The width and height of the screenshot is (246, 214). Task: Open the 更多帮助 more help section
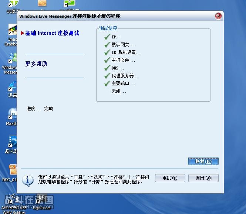[36, 64]
